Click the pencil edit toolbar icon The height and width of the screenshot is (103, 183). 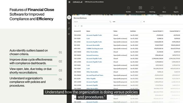tap(78, 26)
